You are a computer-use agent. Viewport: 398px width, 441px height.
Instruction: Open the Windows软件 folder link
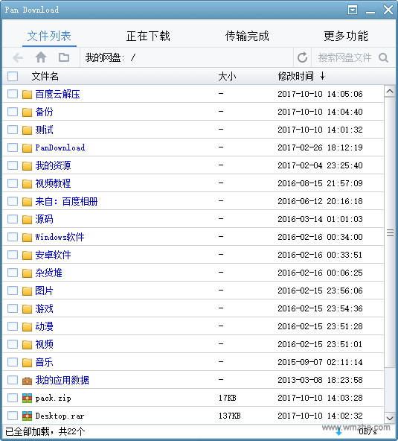[x=60, y=237]
